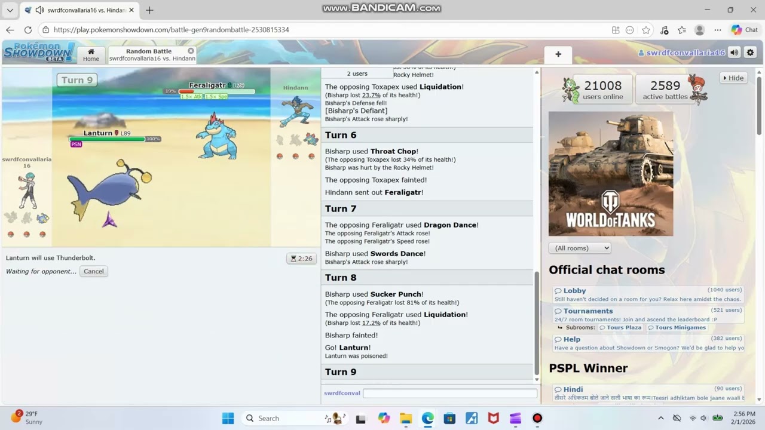The image size is (765, 430).
Task: Open Microsoft Store from the taskbar
Action: 449,418
